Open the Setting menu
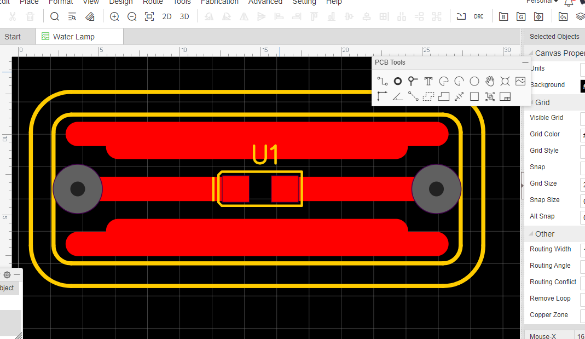Screen dimensions: 585x339 (x=304, y=2)
